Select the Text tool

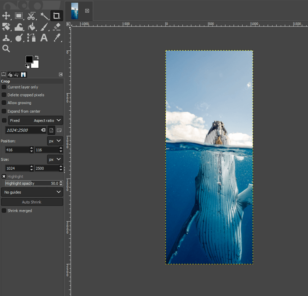coord(44,38)
